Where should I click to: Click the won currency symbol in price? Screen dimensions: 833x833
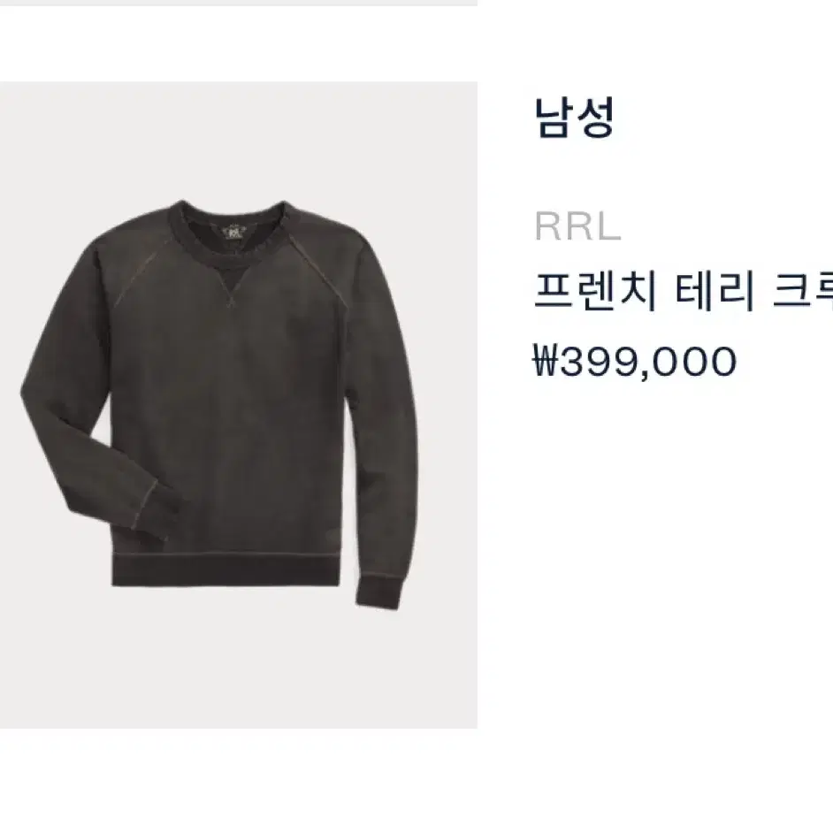(545, 361)
